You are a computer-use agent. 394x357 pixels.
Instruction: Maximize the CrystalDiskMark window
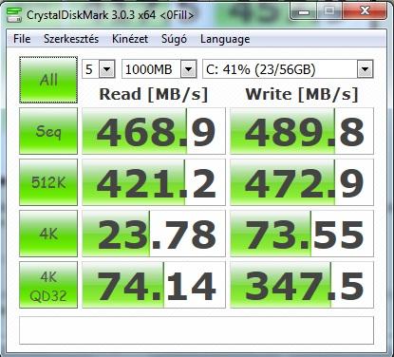329,11
